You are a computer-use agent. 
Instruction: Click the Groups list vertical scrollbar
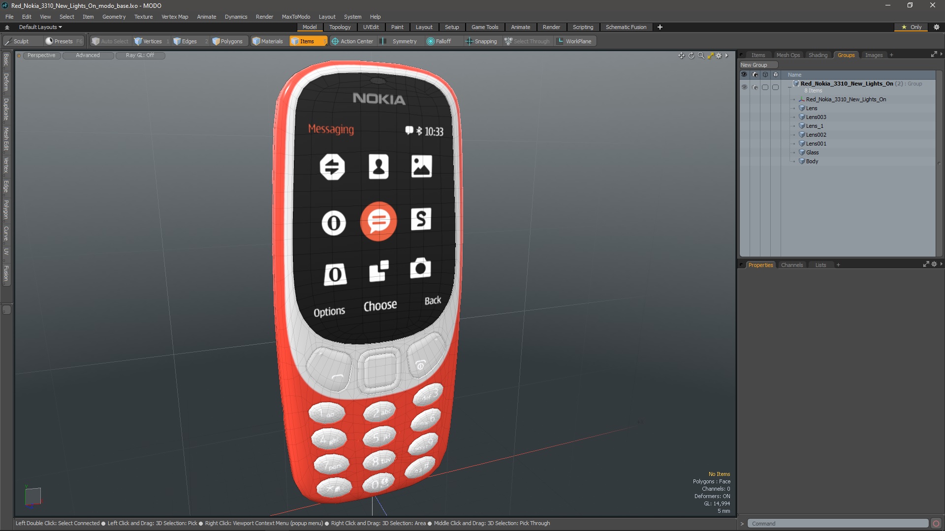[x=939, y=163]
